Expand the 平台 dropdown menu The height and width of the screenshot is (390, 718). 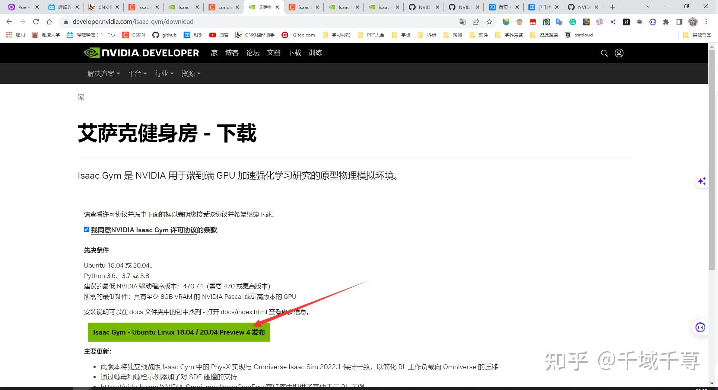pyautogui.click(x=137, y=74)
